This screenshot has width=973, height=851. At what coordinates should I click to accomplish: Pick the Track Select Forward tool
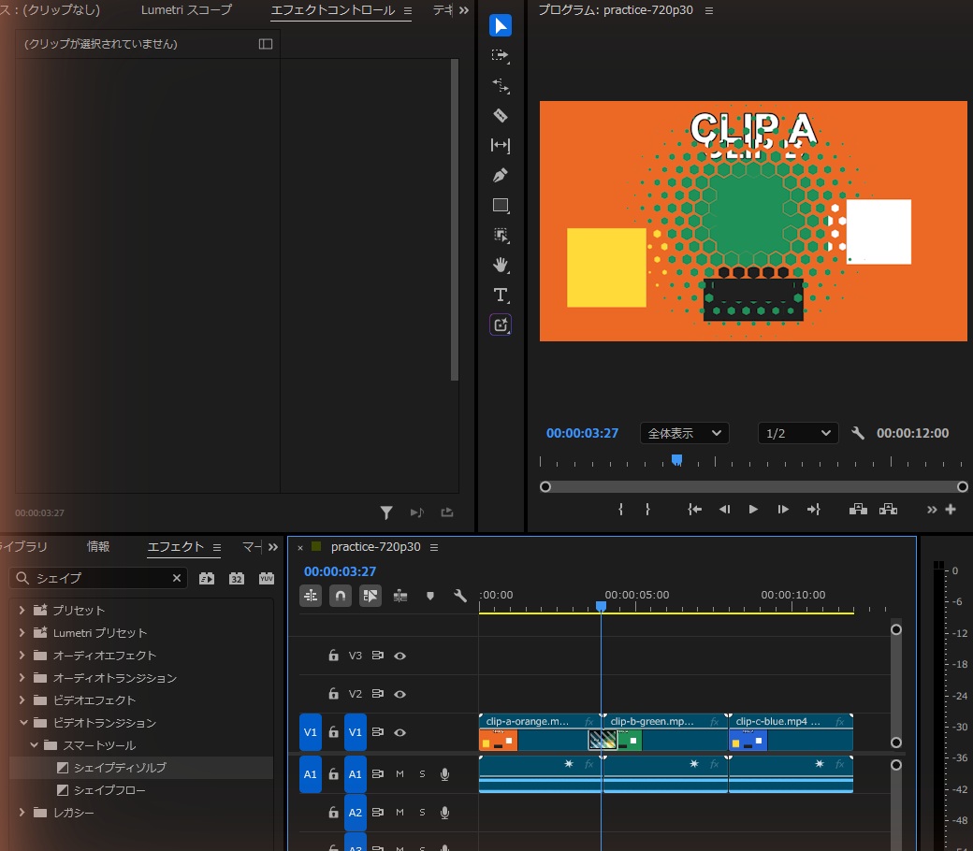coord(501,56)
